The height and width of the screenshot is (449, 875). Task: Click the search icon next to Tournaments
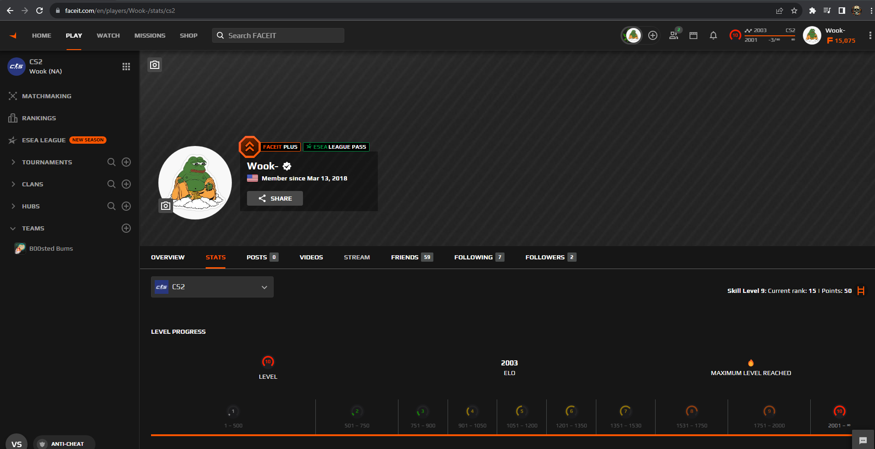pyautogui.click(x=112, y=162)
